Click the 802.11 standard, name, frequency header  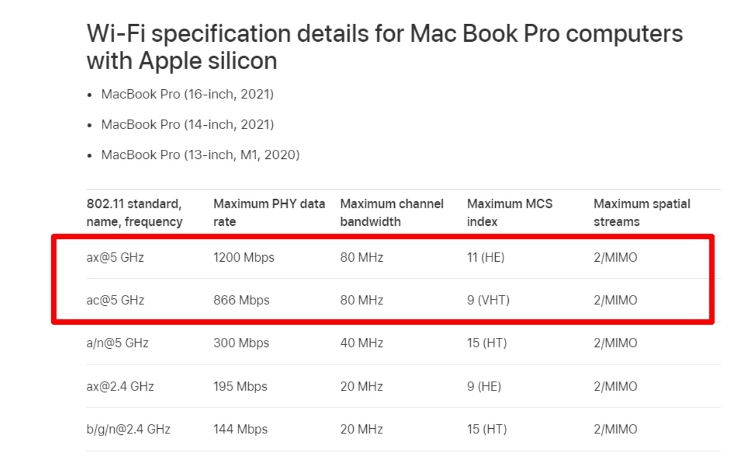click(135, 213)
